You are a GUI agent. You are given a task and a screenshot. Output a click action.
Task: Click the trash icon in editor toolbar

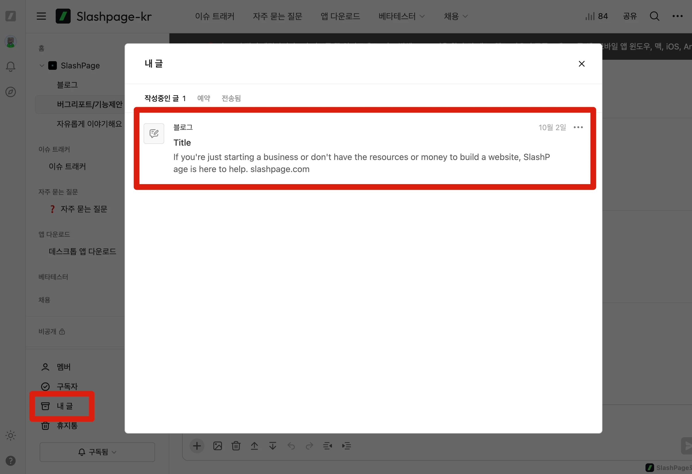tap(236, 446)
